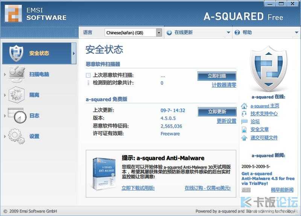Viewport: 301px width, 216px height.
Task: Close the A-Squared Free window
Action: tap(293, 4)
